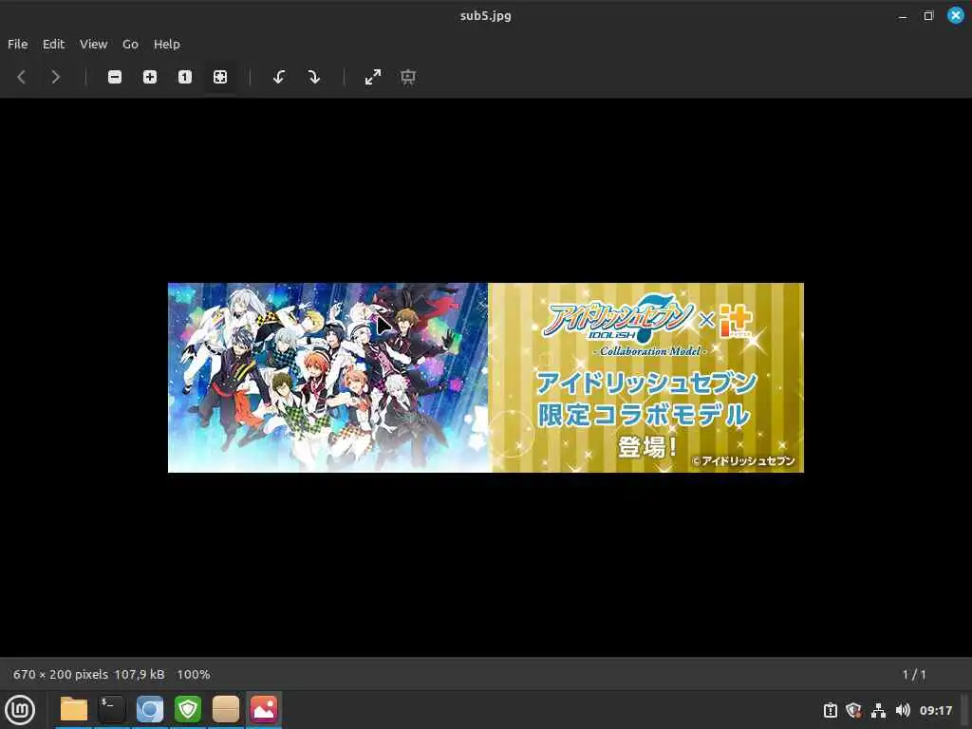Viewport: 972px width, 729px height.
Task: Open the blue browser icon in taskbar
Action: pyautogui.click(x=150, y=709)
